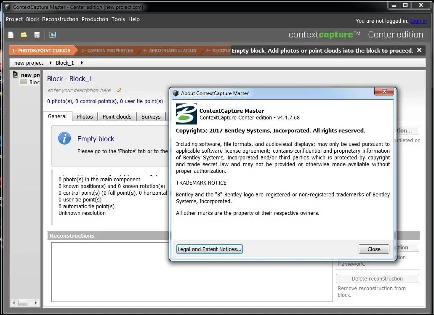The width and height of the screenshot is (434, 315).
Task: Click '0 automatic tie point(s)' text
Action: [86, 206]
